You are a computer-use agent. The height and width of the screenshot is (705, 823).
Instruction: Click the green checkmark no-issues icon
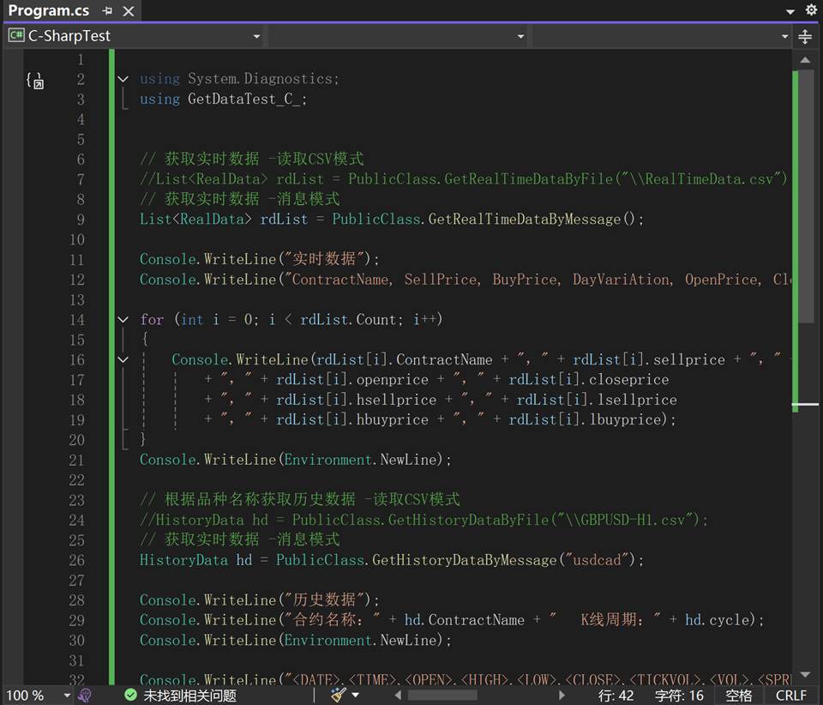coord(130,695)
